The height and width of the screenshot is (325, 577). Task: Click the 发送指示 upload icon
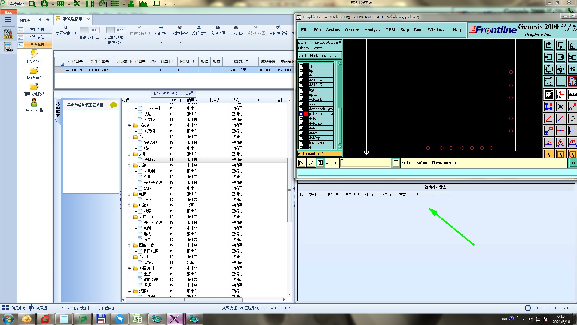tap(199, 27)
